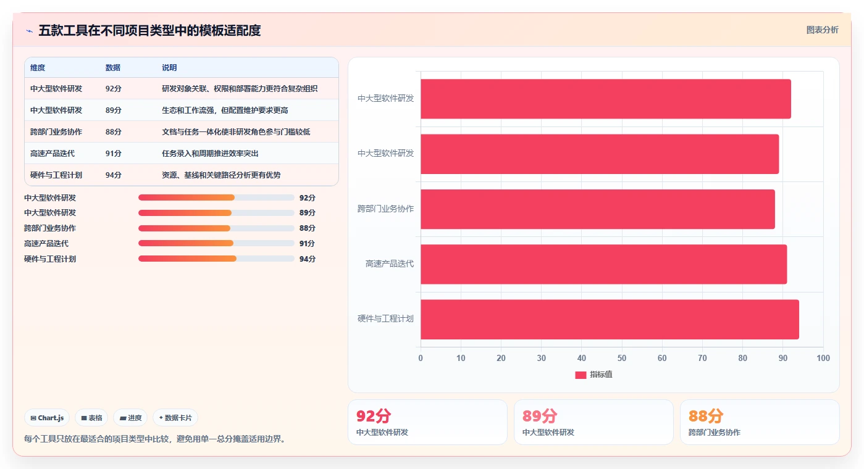
Task: Click the red legend swatch for 指标值
Action: pos(581,375)
